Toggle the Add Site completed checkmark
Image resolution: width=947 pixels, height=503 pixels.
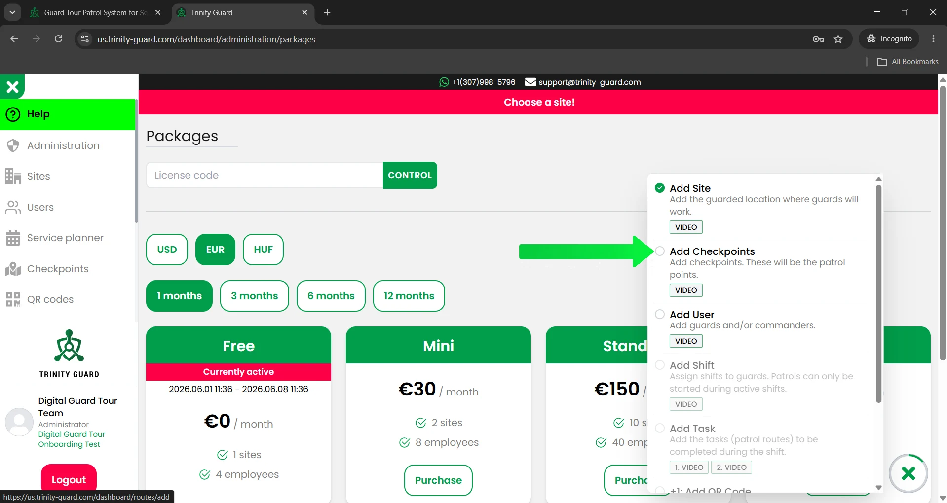pyautogui.click(x=660, y=188)
